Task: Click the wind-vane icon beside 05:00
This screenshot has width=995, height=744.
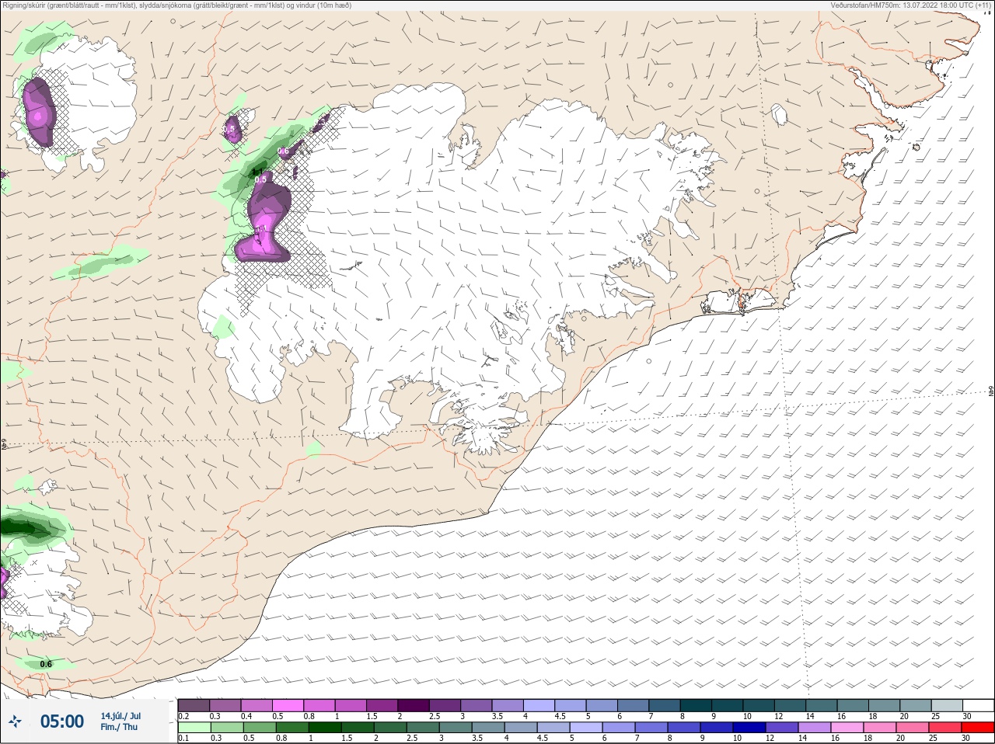Action: coord(15,721)
